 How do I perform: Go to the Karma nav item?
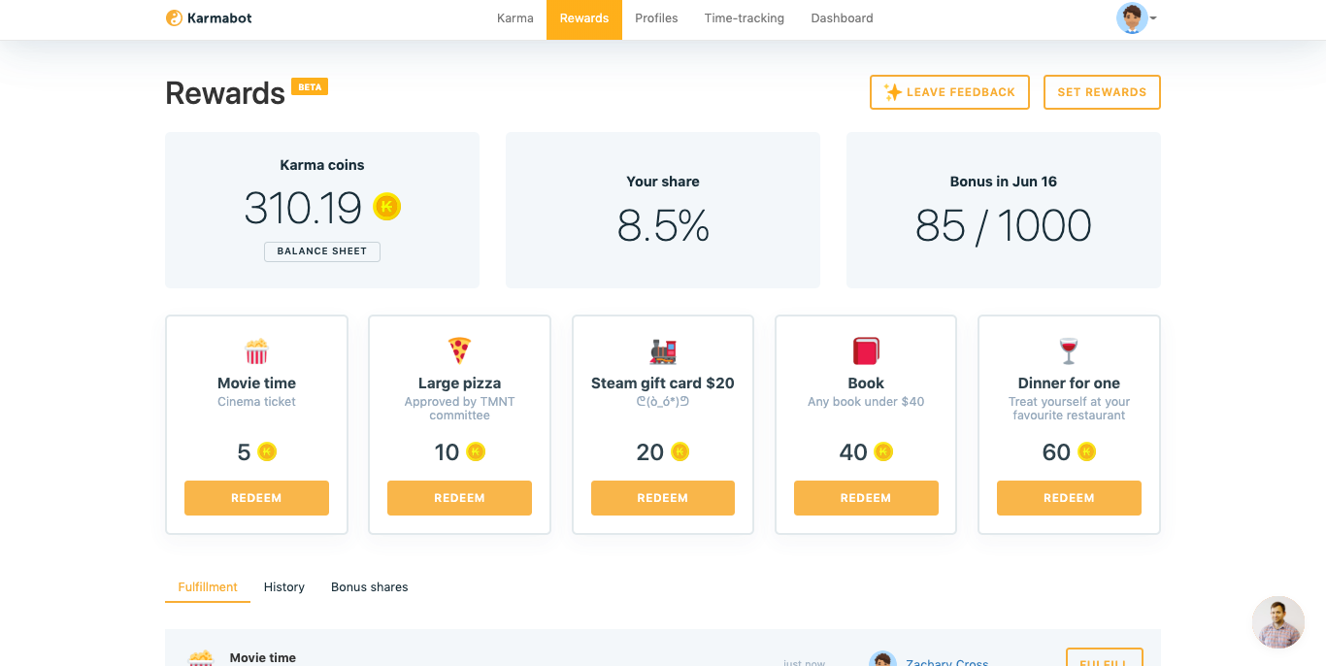point(515,18)
